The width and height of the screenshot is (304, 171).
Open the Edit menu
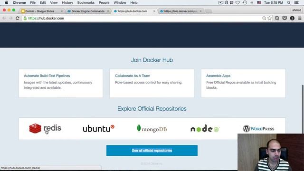43,2
